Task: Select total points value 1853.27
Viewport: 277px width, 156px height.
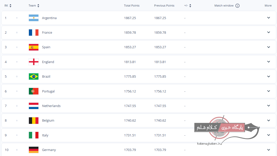Action: coord(130,47)
